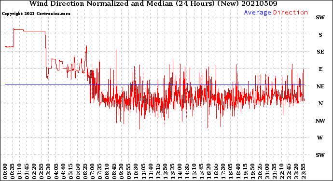333x181 pixels.
Task: Select the N direction axis label
Action: pyautogui.click(x=320, y=103)
